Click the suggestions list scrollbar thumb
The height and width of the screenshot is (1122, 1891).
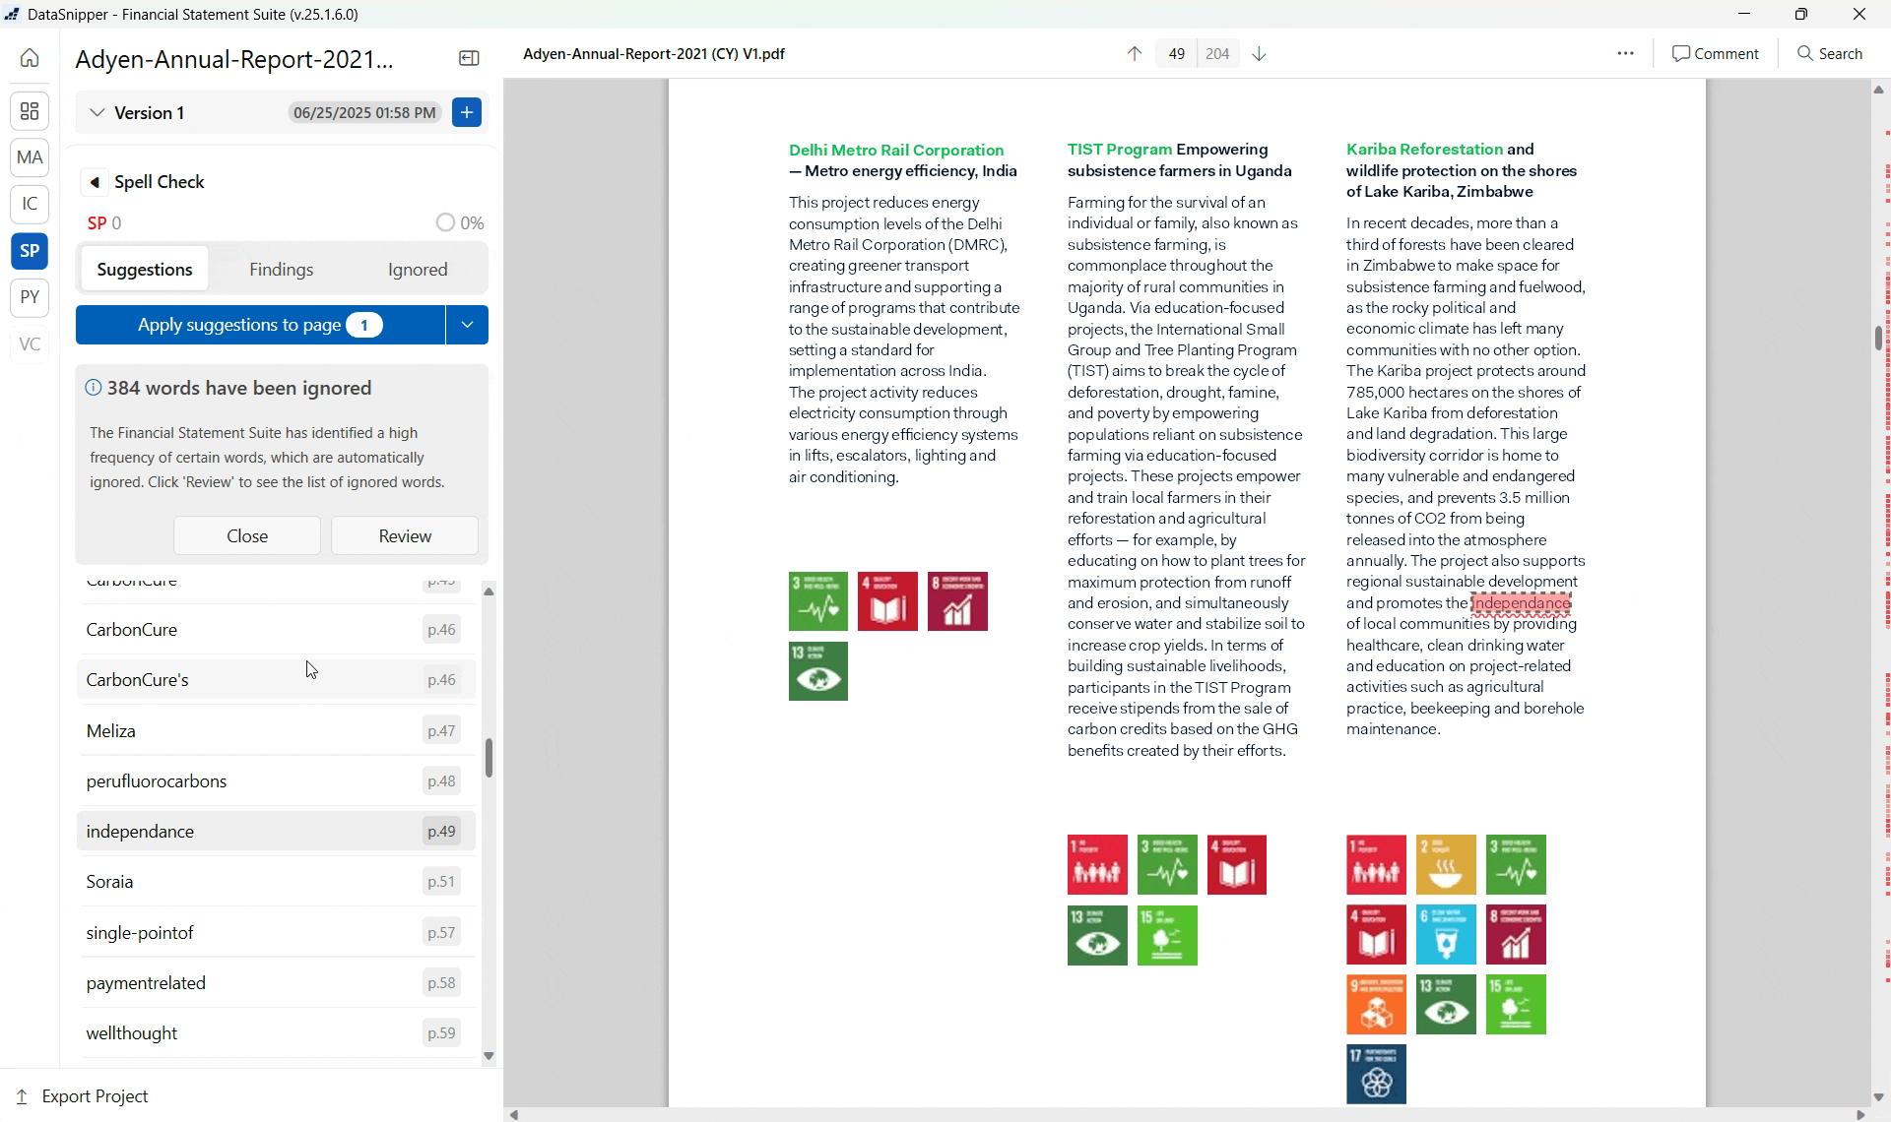[489, 758]
